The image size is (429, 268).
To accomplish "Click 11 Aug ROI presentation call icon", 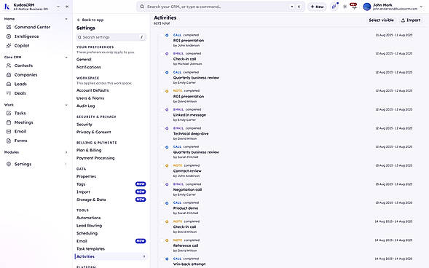I will click(x=167, y=35).
